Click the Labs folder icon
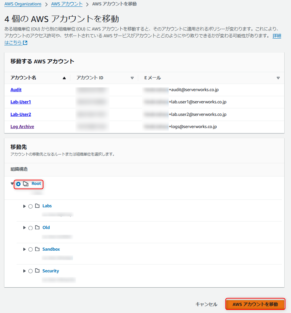The width and height of the screenshot is (291, 313). click(x=37, y=206)
